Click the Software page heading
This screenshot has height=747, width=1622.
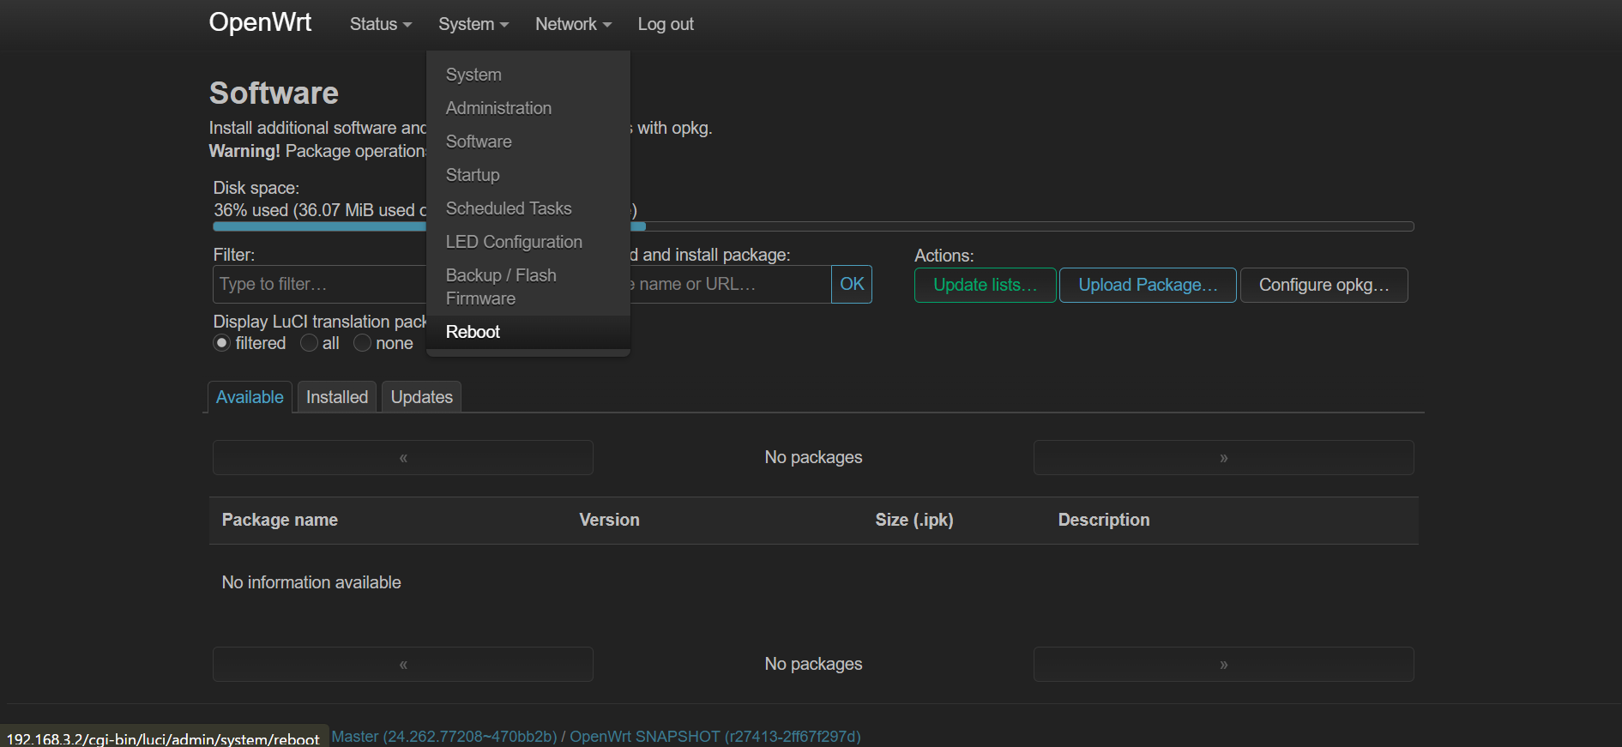pos(274,93)
